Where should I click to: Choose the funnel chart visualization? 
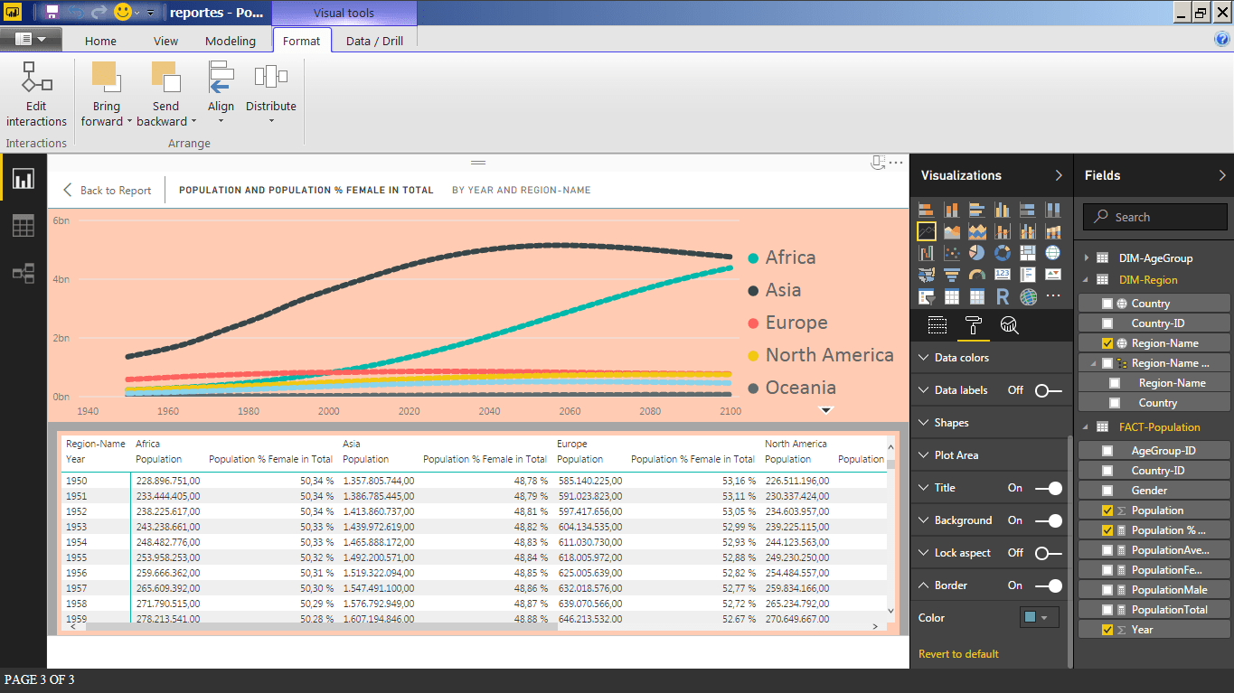(952, 275)
